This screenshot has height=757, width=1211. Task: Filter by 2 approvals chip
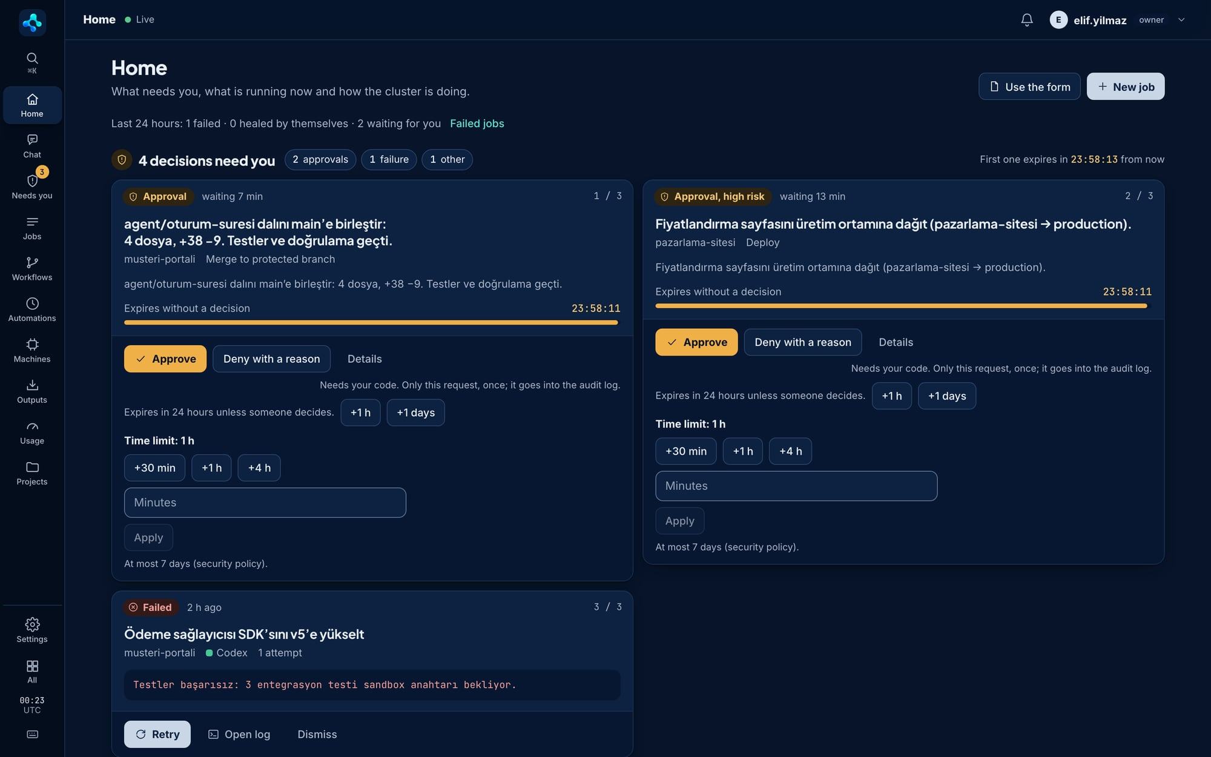(x=320, y=159)
